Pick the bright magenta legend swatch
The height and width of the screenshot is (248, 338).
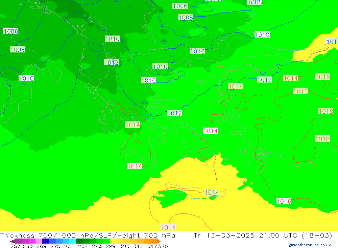pos(32,241)
